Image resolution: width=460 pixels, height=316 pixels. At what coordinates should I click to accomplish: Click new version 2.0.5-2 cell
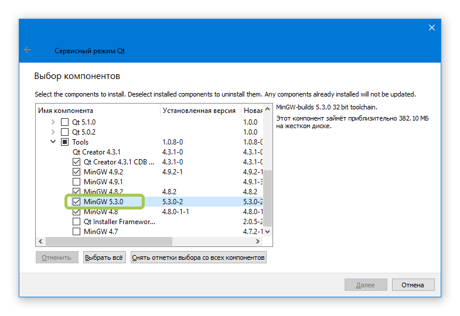click(253, 222)
